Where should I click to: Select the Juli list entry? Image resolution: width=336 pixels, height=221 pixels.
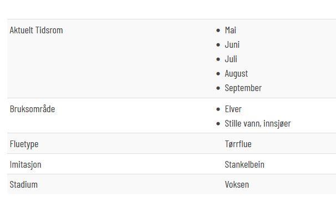pyautogui.click(x=231, y=59)
